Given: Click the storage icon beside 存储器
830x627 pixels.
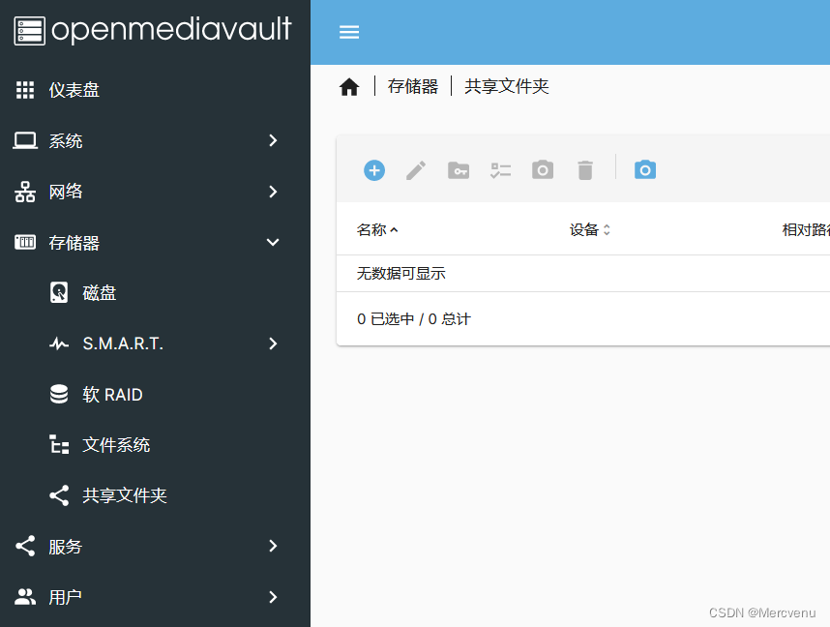Looking at the screenshot, I should [25, 243].
